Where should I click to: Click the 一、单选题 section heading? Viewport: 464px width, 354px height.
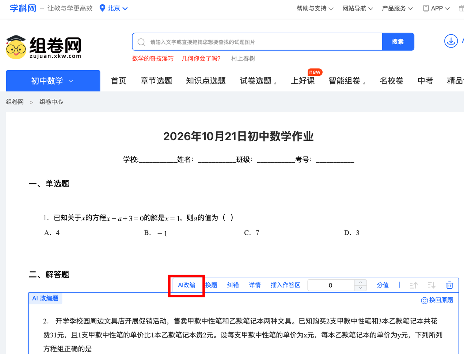point(49,184)
